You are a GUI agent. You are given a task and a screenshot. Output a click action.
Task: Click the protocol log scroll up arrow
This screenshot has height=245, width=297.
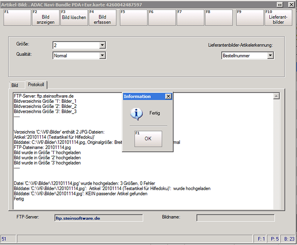click(277, 96)
